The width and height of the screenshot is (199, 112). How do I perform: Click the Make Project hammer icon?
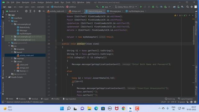pyautogui.click(x=97, y=7)
